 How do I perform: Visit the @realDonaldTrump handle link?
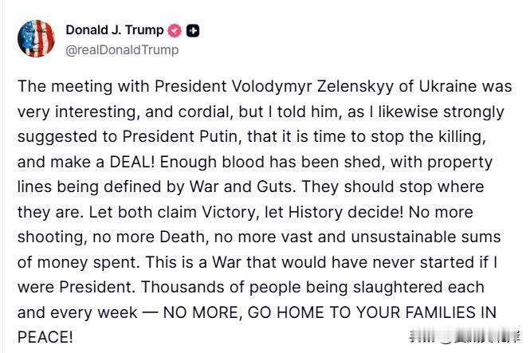click(122, 50)
